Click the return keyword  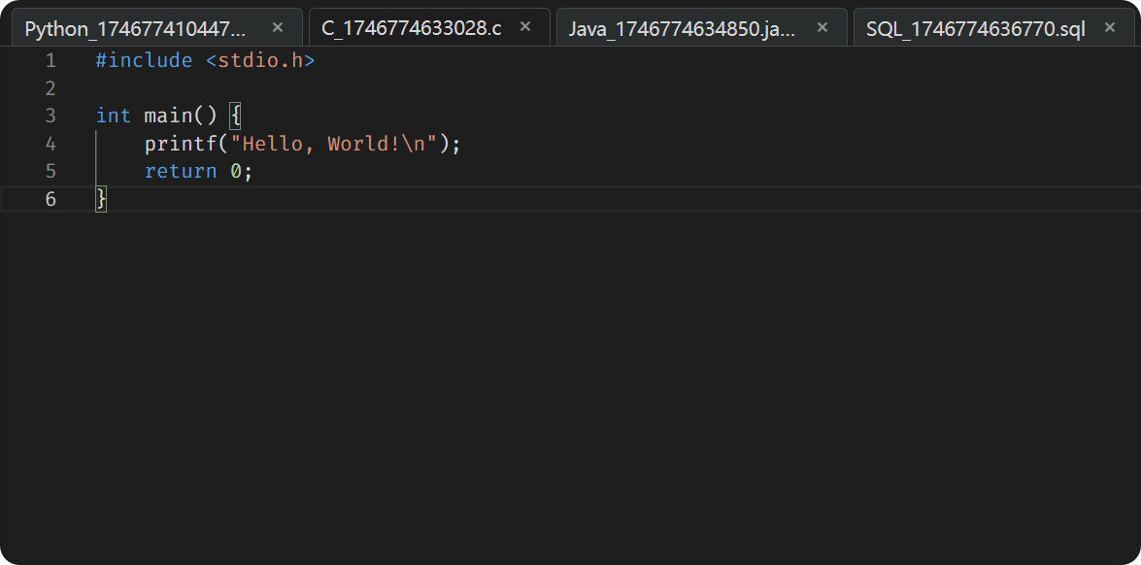(x=181, y=171)
